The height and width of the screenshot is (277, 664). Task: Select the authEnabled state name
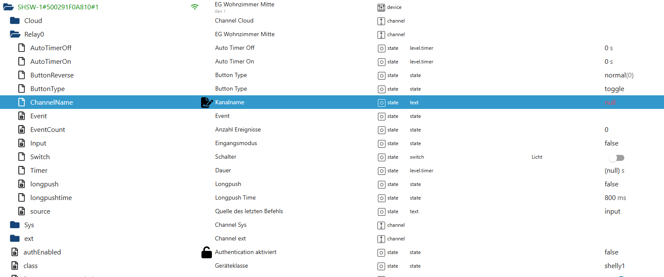(x=42, y=252)
